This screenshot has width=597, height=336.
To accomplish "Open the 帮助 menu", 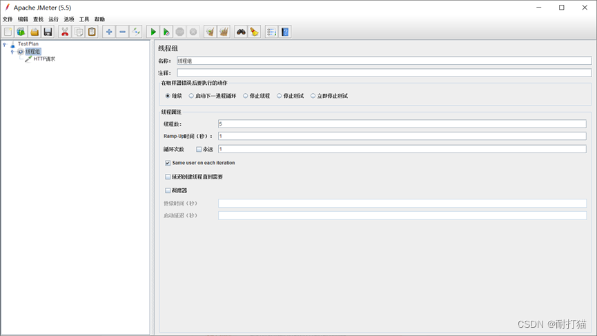I will pyautogui.click(x=100, y=19).
